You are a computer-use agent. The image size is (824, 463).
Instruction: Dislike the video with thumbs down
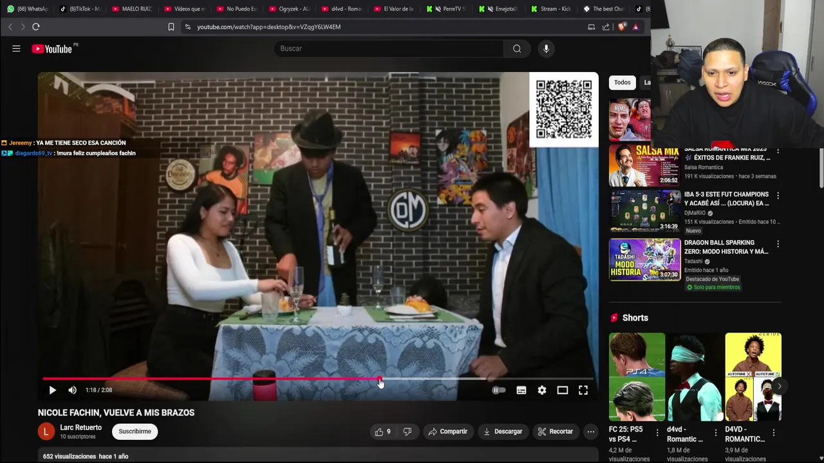coord(407,431)
